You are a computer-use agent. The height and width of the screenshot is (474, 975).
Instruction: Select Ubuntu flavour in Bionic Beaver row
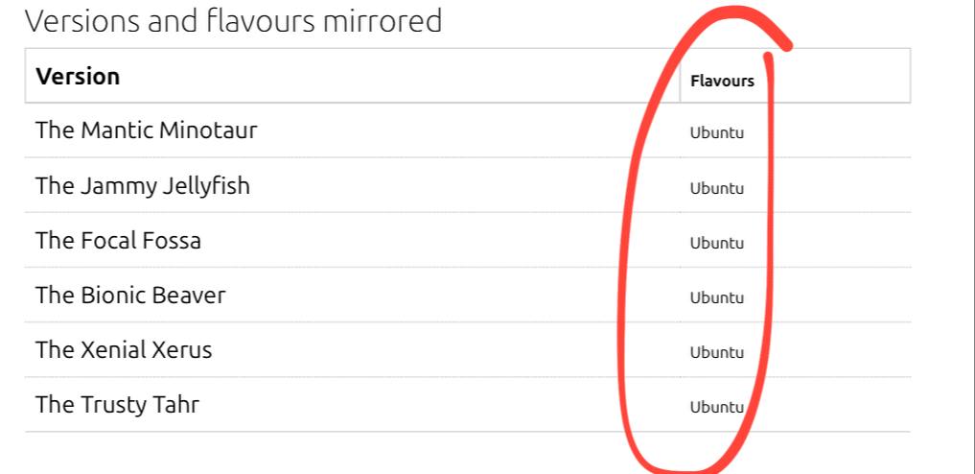716,297
